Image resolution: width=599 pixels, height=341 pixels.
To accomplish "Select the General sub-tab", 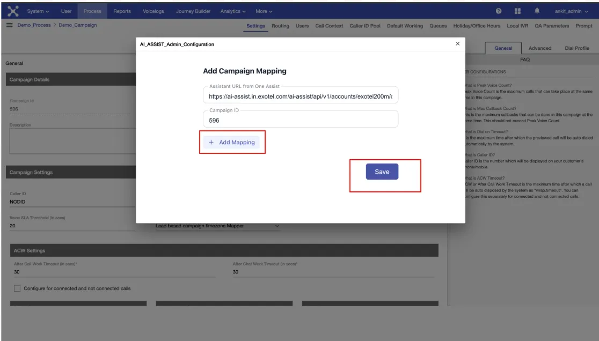I will (503, 48).
